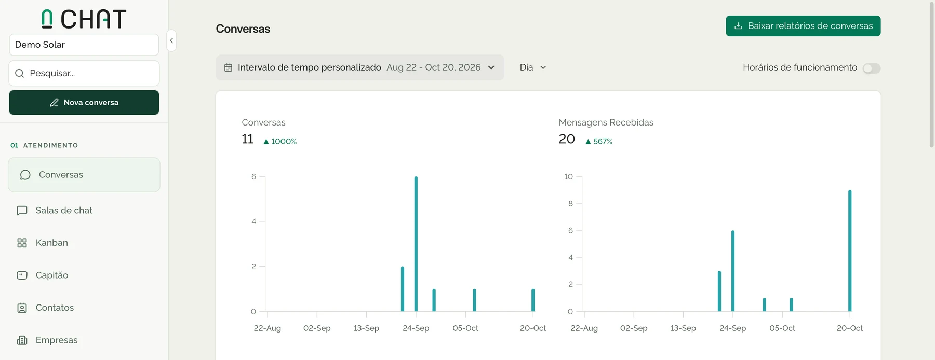The height and width of the screenshot is (360, 935).
Task: Click Baixar relatórios de conversas
Action: (803, 26)
